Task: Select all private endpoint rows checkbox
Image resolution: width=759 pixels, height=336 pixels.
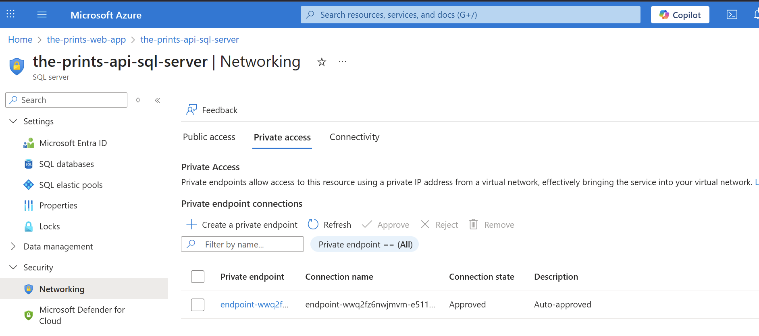Action: (x=198, y=277)
